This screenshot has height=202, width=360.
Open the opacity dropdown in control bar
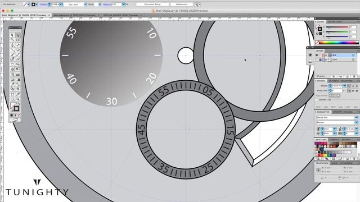click(124, 4)
